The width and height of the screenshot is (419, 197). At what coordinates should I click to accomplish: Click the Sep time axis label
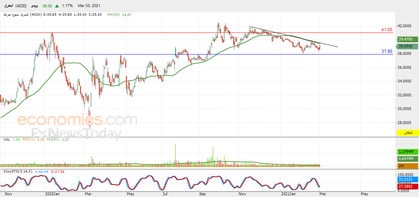[203, 194]
